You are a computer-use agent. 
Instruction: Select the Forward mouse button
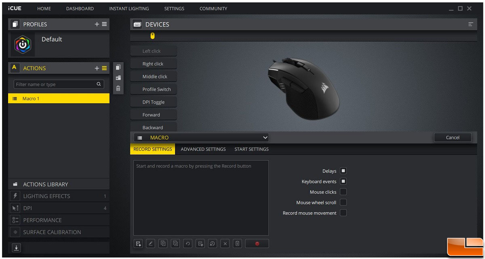point(154,115)
